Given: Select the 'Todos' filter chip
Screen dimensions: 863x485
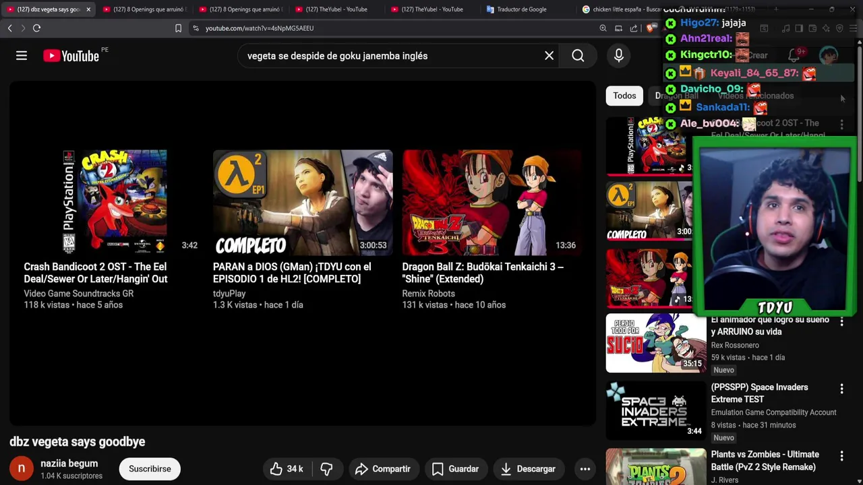Looking at the screenshot, I should click(x=624, y=96).
